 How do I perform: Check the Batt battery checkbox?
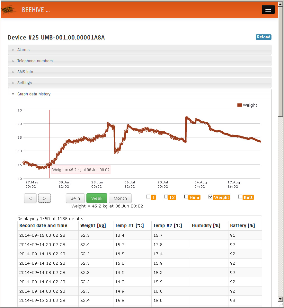click(240, 197)
